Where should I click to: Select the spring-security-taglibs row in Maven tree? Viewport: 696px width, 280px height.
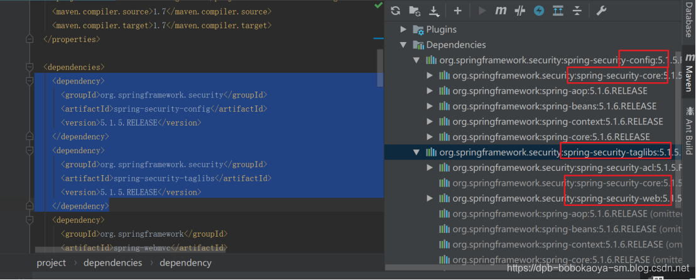533,152
